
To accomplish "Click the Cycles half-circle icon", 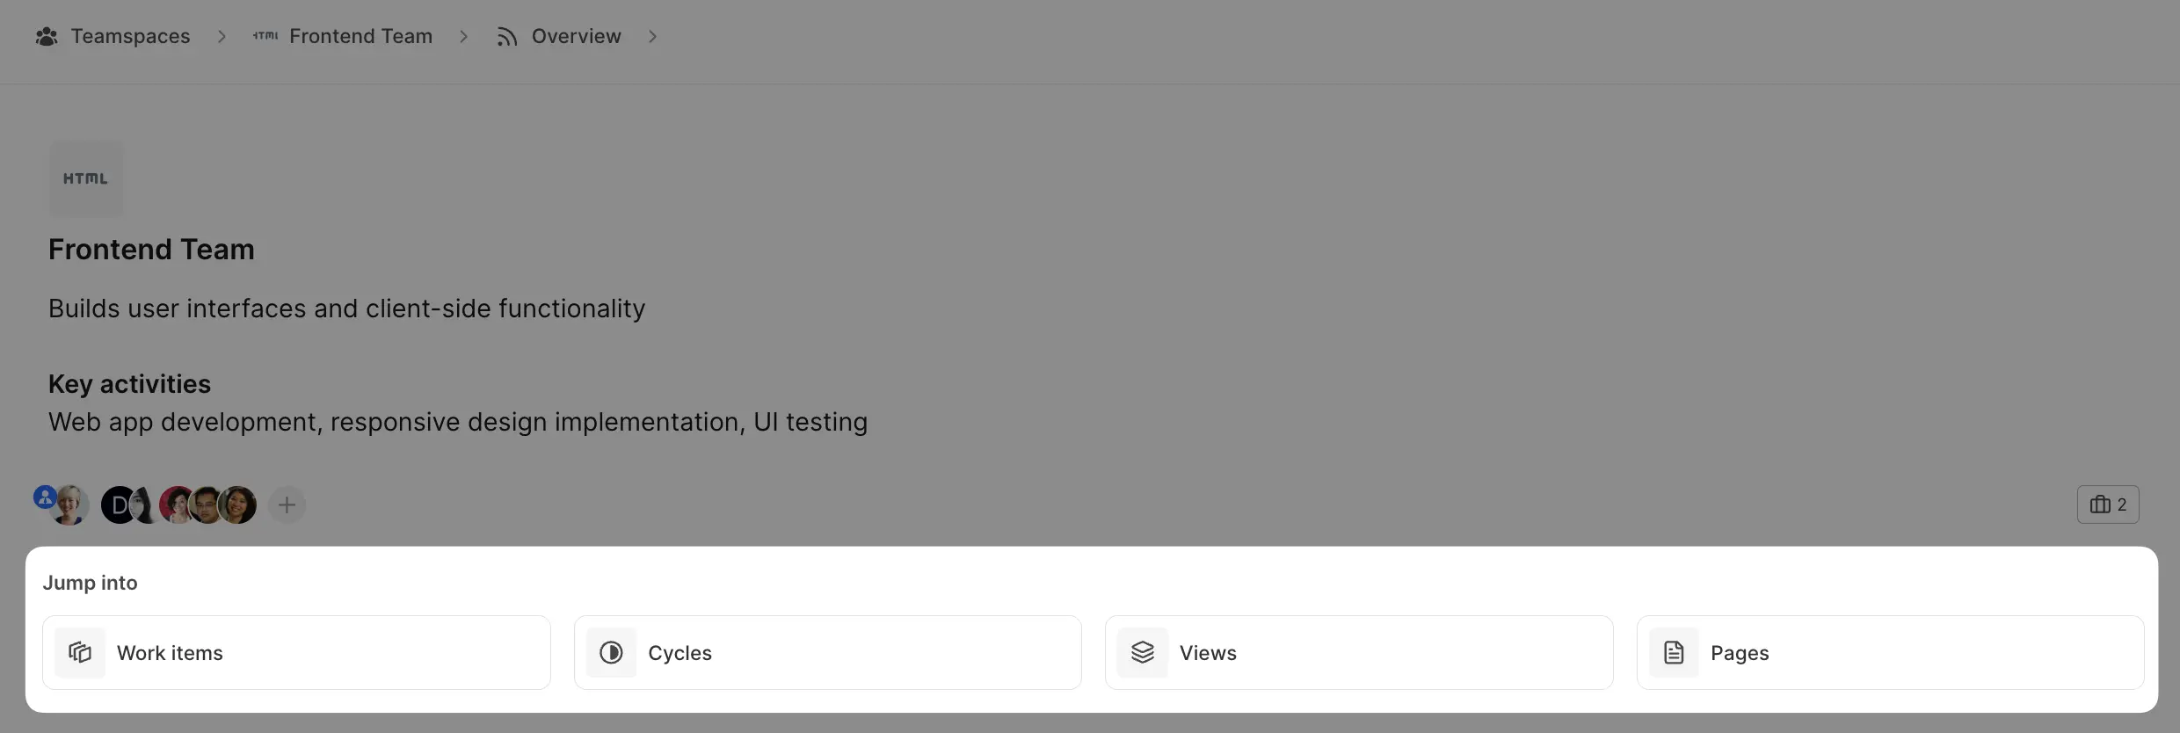I will pyautogui.click(x=611, y=652).
